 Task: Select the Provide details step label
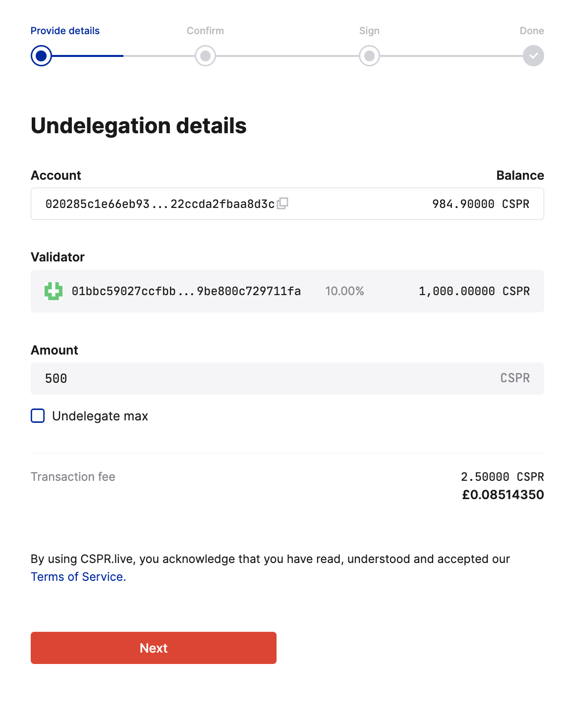(x=65, y=30)
